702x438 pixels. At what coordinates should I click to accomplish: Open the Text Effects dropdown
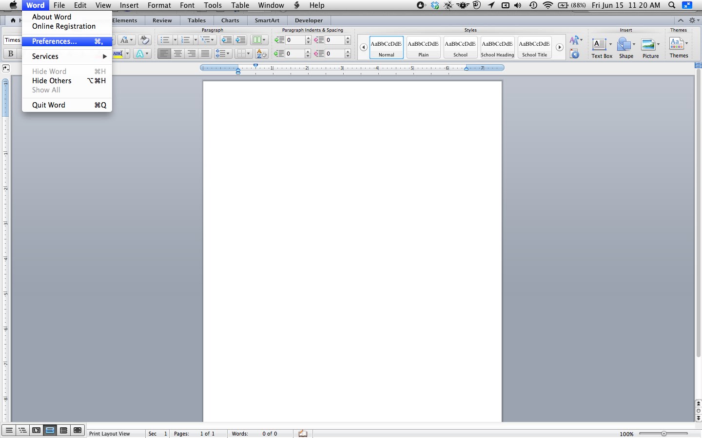(x=142, y=54)
